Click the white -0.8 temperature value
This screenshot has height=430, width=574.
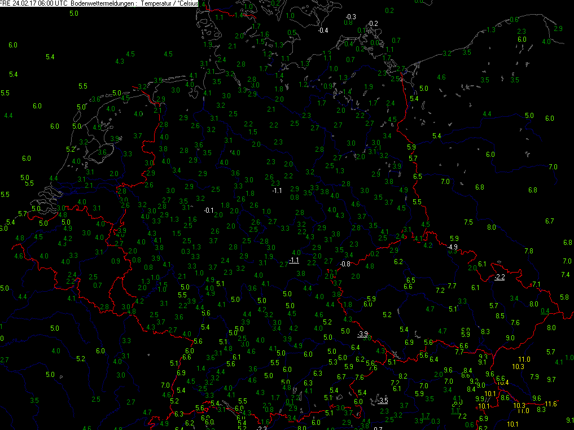click(345, 264)
